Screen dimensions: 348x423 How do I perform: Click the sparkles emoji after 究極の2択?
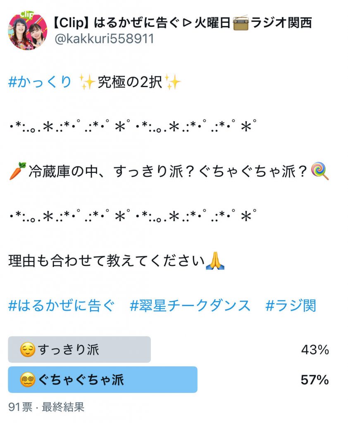173,83
